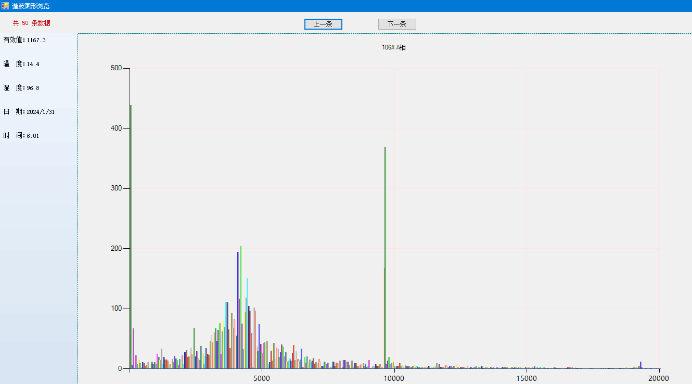Click the app icon in title bar
The width and height of the screenshot is (692, 384).
pyautogui.click(x=5, y=6)
